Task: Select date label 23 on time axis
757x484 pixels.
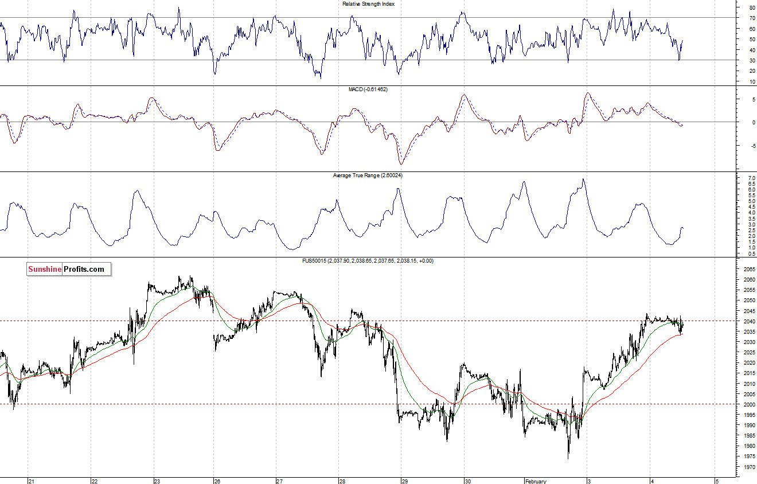Action: (158, 481)
